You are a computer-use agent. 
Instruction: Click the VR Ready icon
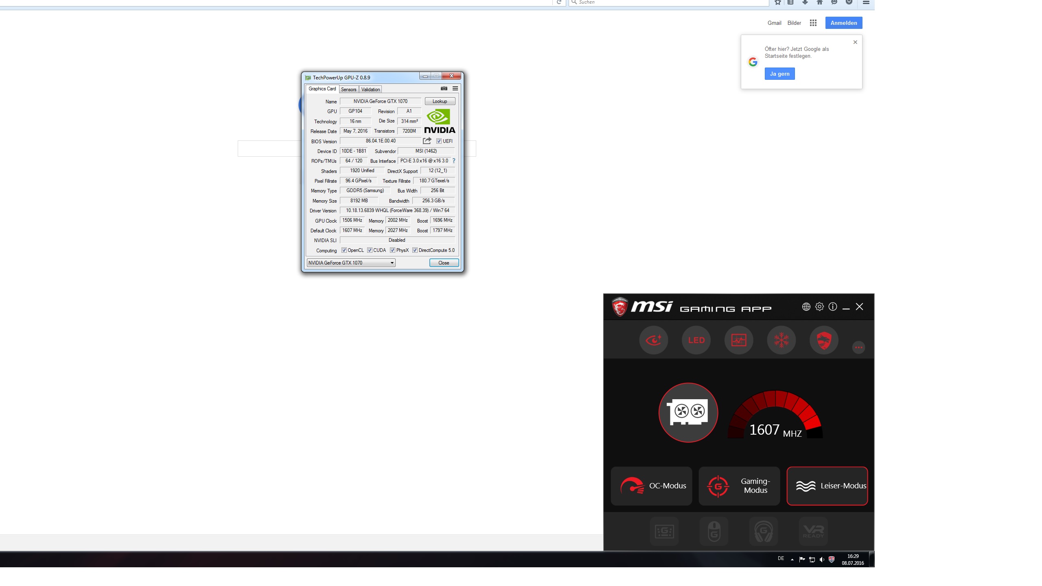tap(813, 531)
